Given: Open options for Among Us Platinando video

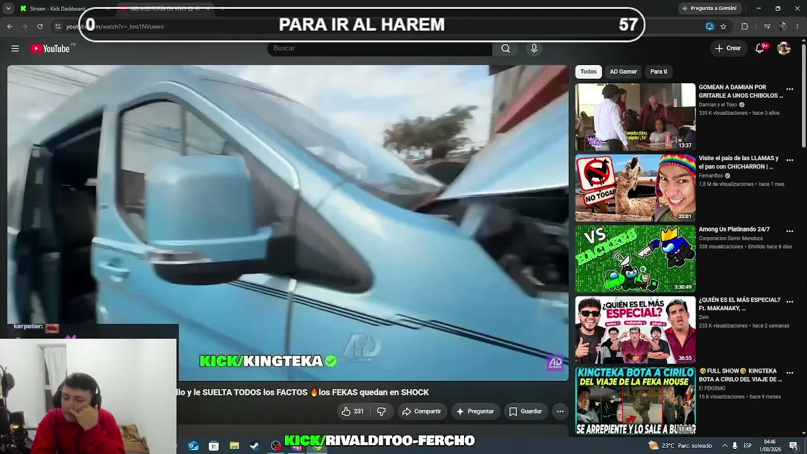Looking at the screenshot, I should click(789, 231).
